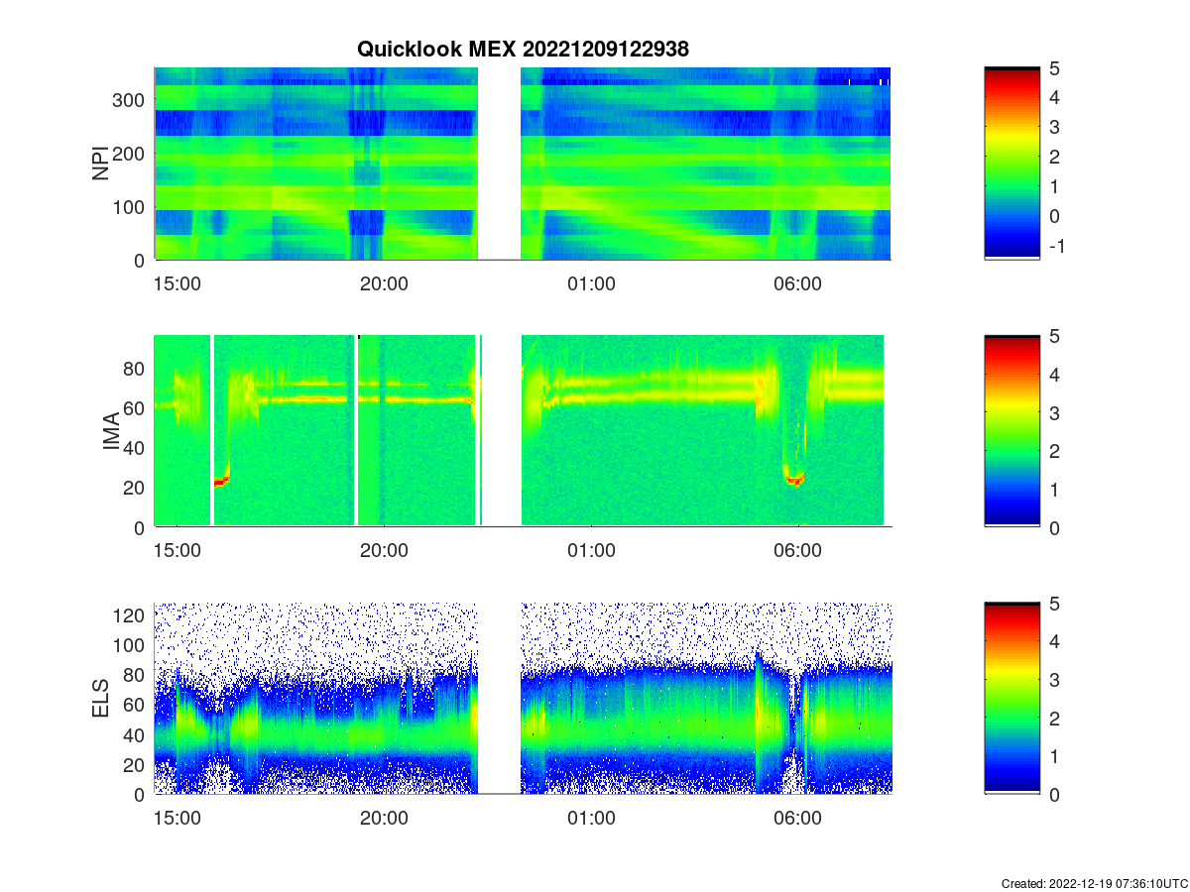Select the ELS y-axis label
This screenshot has width=1190, height=892.
pyautogui.click(x=101, y=699)
